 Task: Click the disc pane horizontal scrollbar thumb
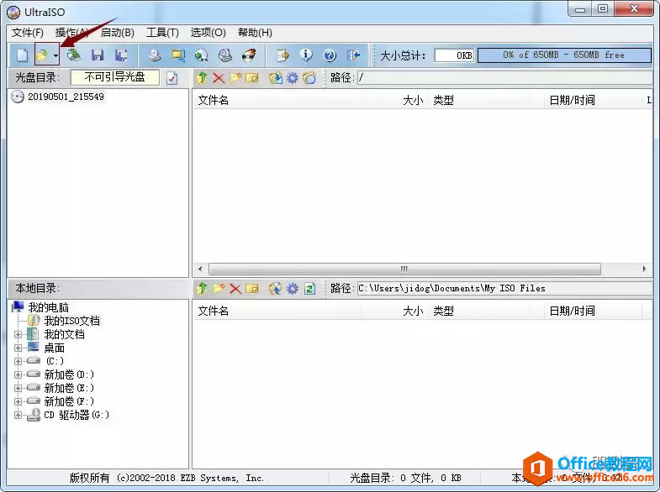pyautogui.click(x=404, y=269)
